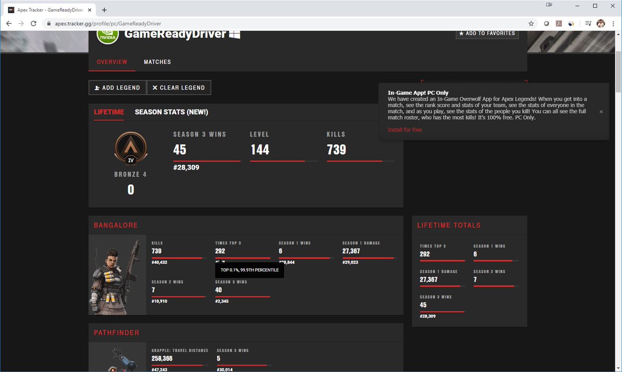
Task: Switch to Matches tab
Action: point(158,62)
